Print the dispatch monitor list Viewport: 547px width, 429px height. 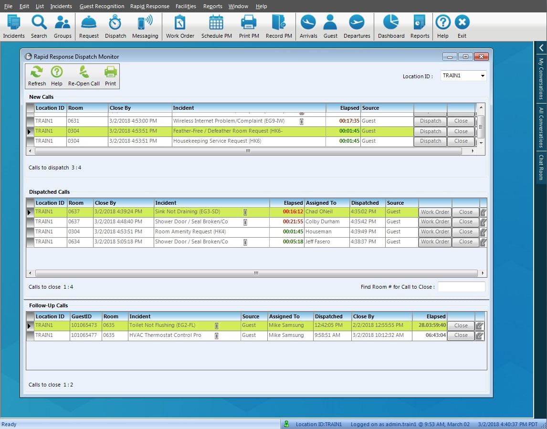pos(111,76)
